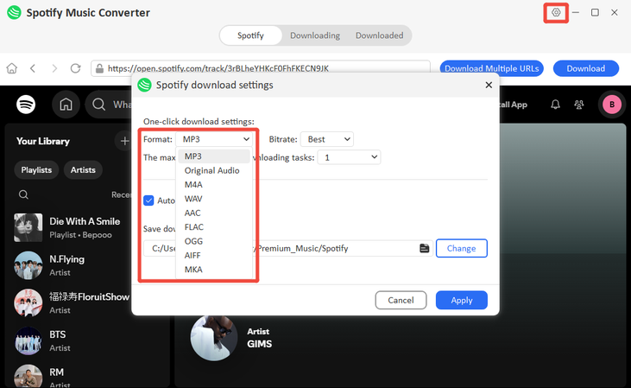Viewport: 631px width, 388px height.
Task: Toggle the Auto checkbox
Action: tap(148, 200)
